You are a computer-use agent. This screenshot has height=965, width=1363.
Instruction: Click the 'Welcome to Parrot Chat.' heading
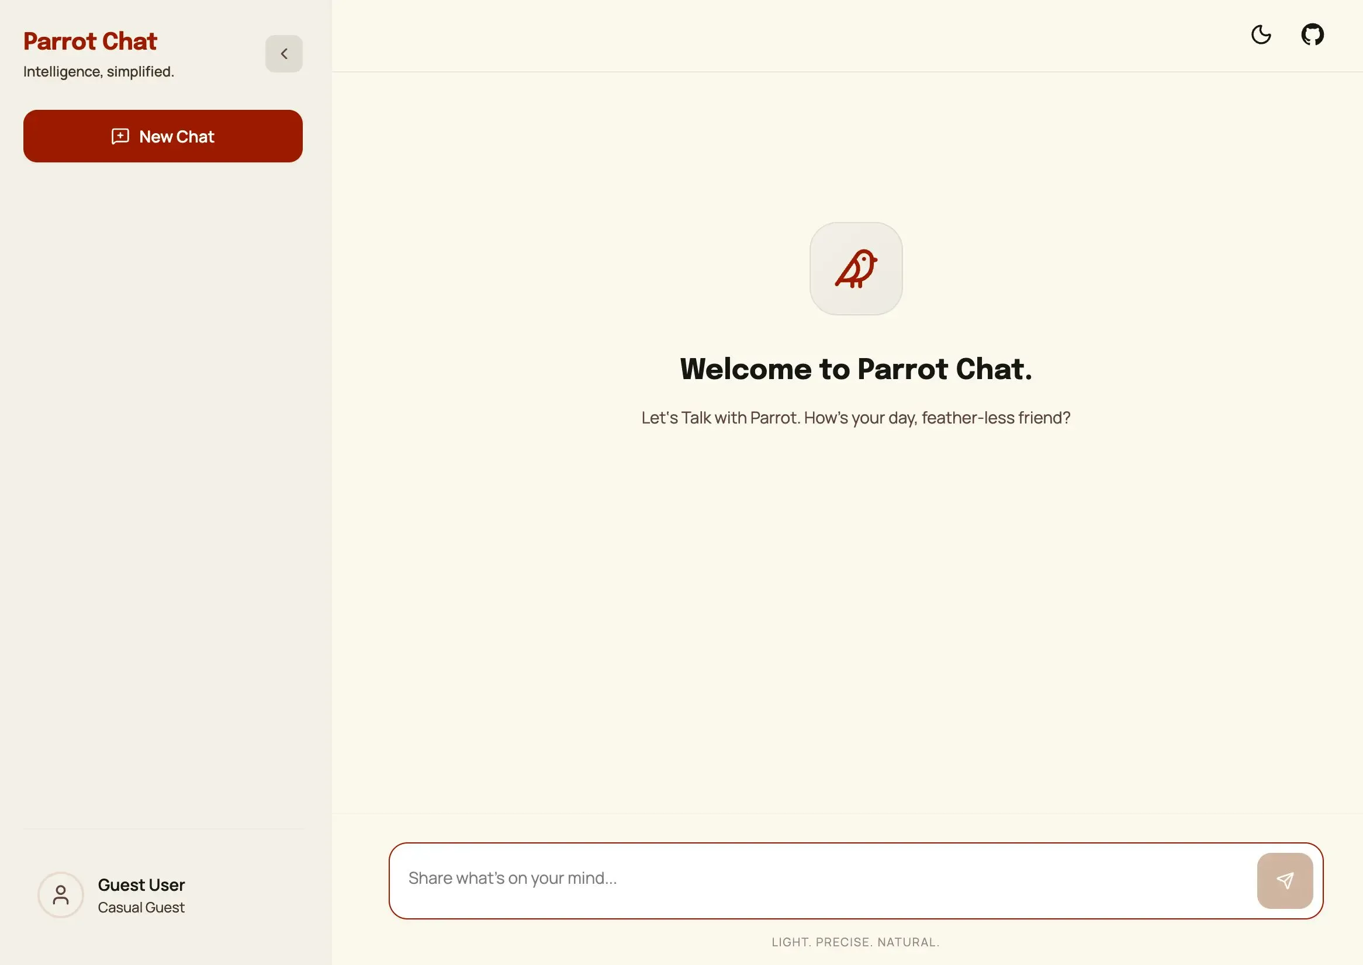coord(856,369)
